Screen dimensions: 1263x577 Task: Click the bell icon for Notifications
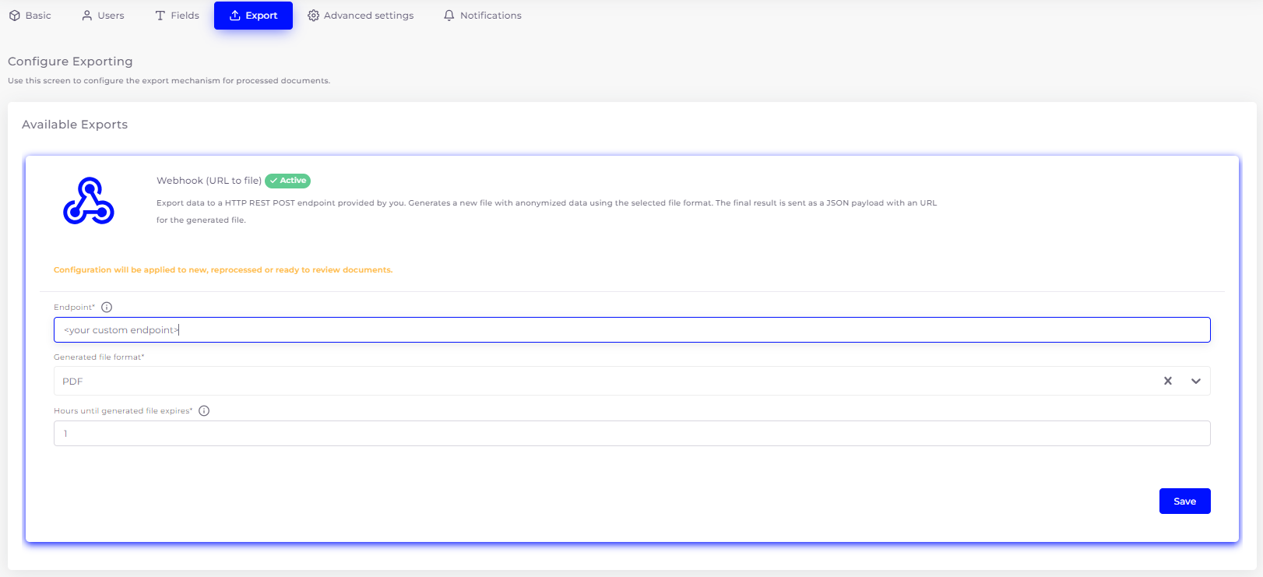point(449,16)
